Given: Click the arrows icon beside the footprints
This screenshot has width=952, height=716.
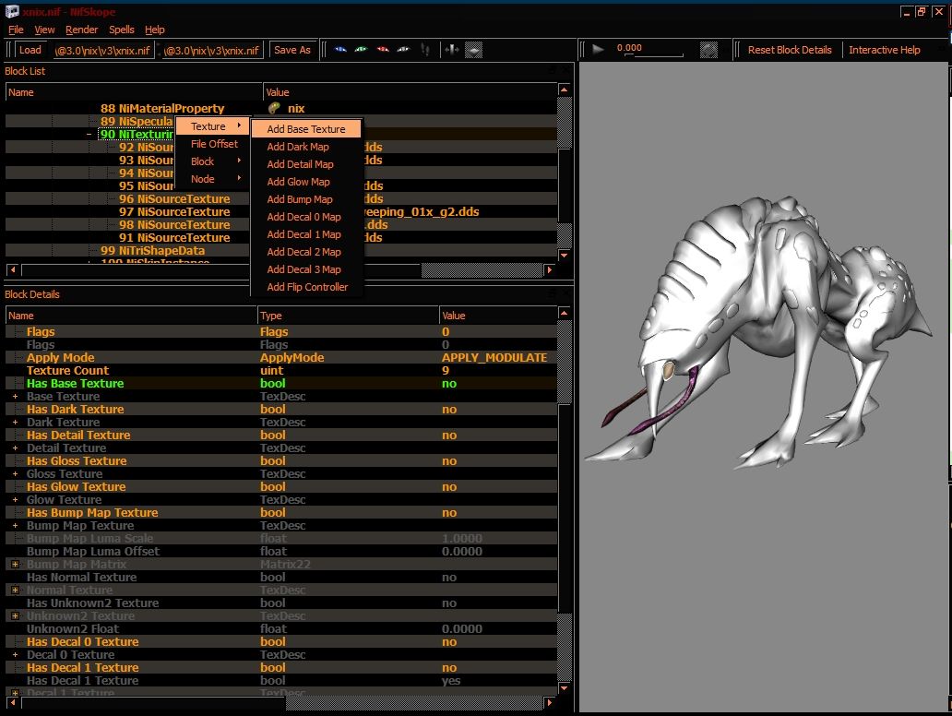Looking at the screenshot, I should coord(452,50).
